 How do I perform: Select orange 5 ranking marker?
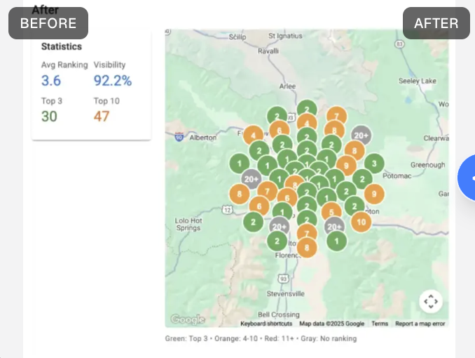click(331, 212)
